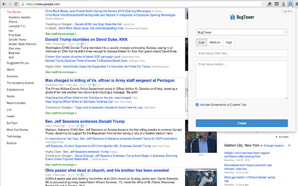The width and height of the screenshot is (298, 186).
Task: Open Top Stories in the sidebar
Action: point(14,12)
